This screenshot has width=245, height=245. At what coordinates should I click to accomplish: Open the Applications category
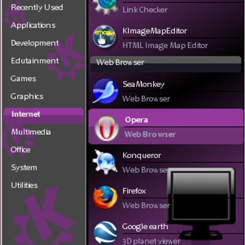[x=33, y=25]
